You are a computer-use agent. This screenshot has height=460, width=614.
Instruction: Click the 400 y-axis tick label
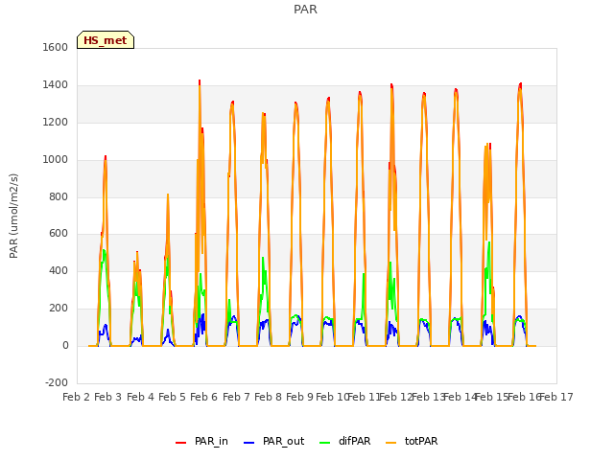click(59, 270)
